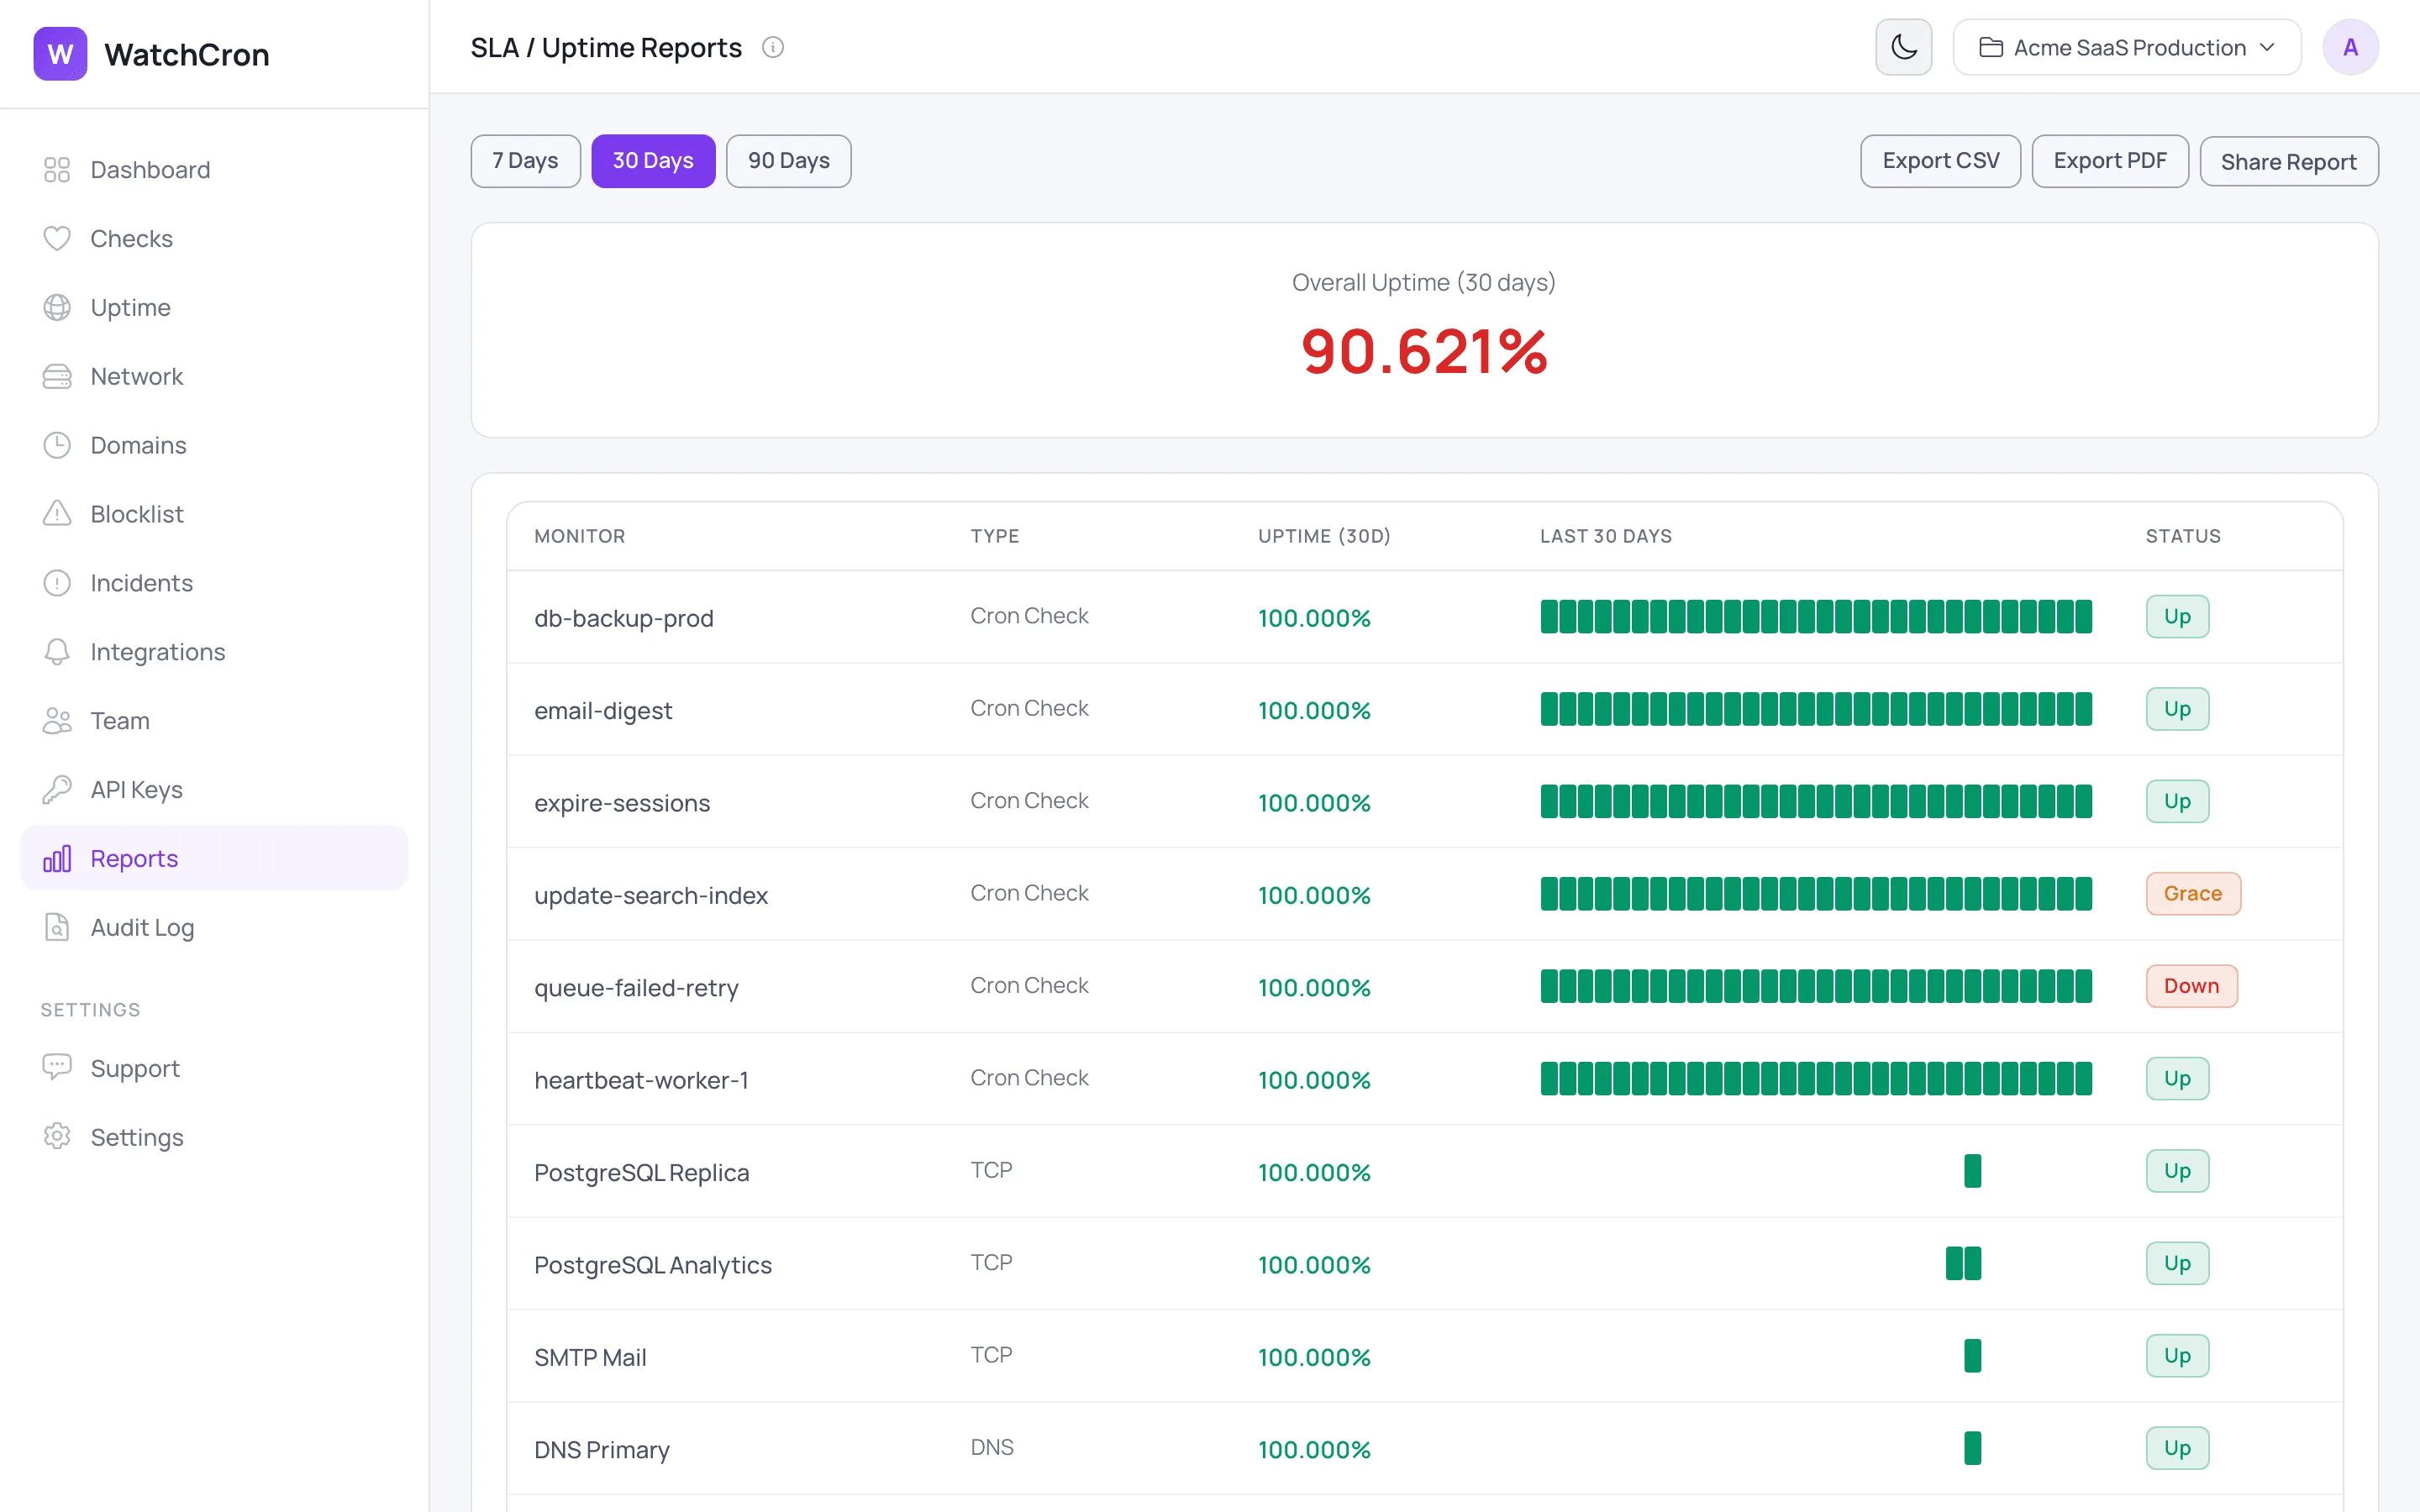
Task: Select the 90 Days range
Action: [789, 161]
